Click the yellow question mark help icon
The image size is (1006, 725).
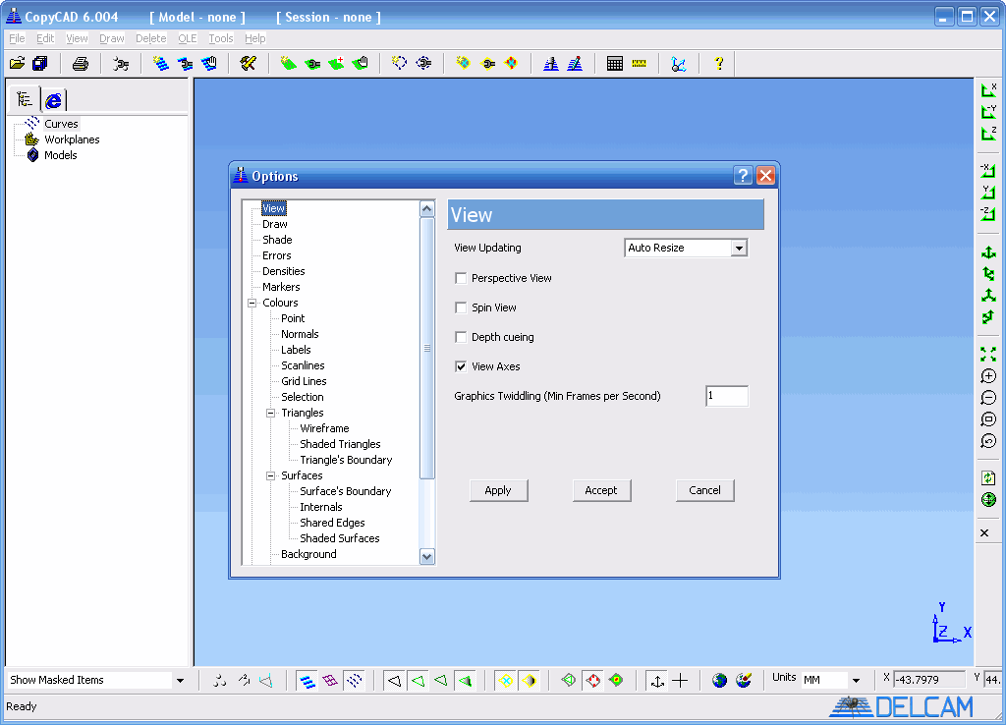tap(719, 63)
